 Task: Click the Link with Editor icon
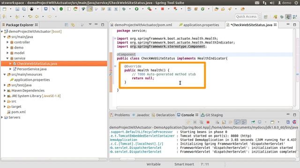[x=73, y=25]
